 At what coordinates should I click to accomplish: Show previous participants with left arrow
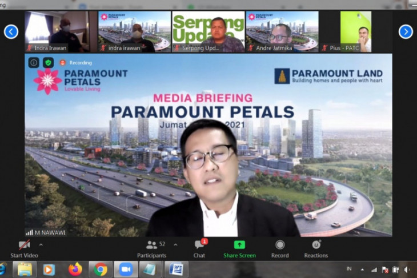[x=11, y=31]
